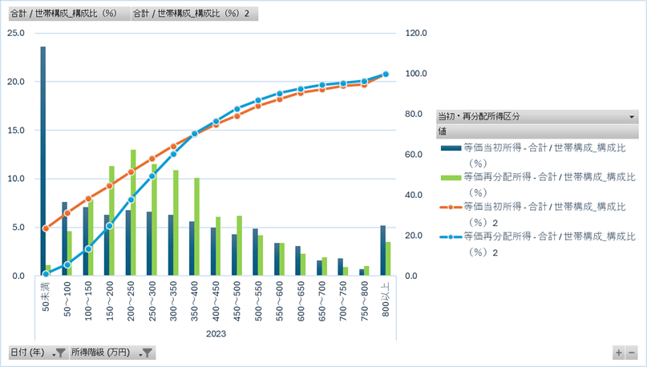Click the plus expand field button
This screenshot has height=367, width=647.
[618, 353]
